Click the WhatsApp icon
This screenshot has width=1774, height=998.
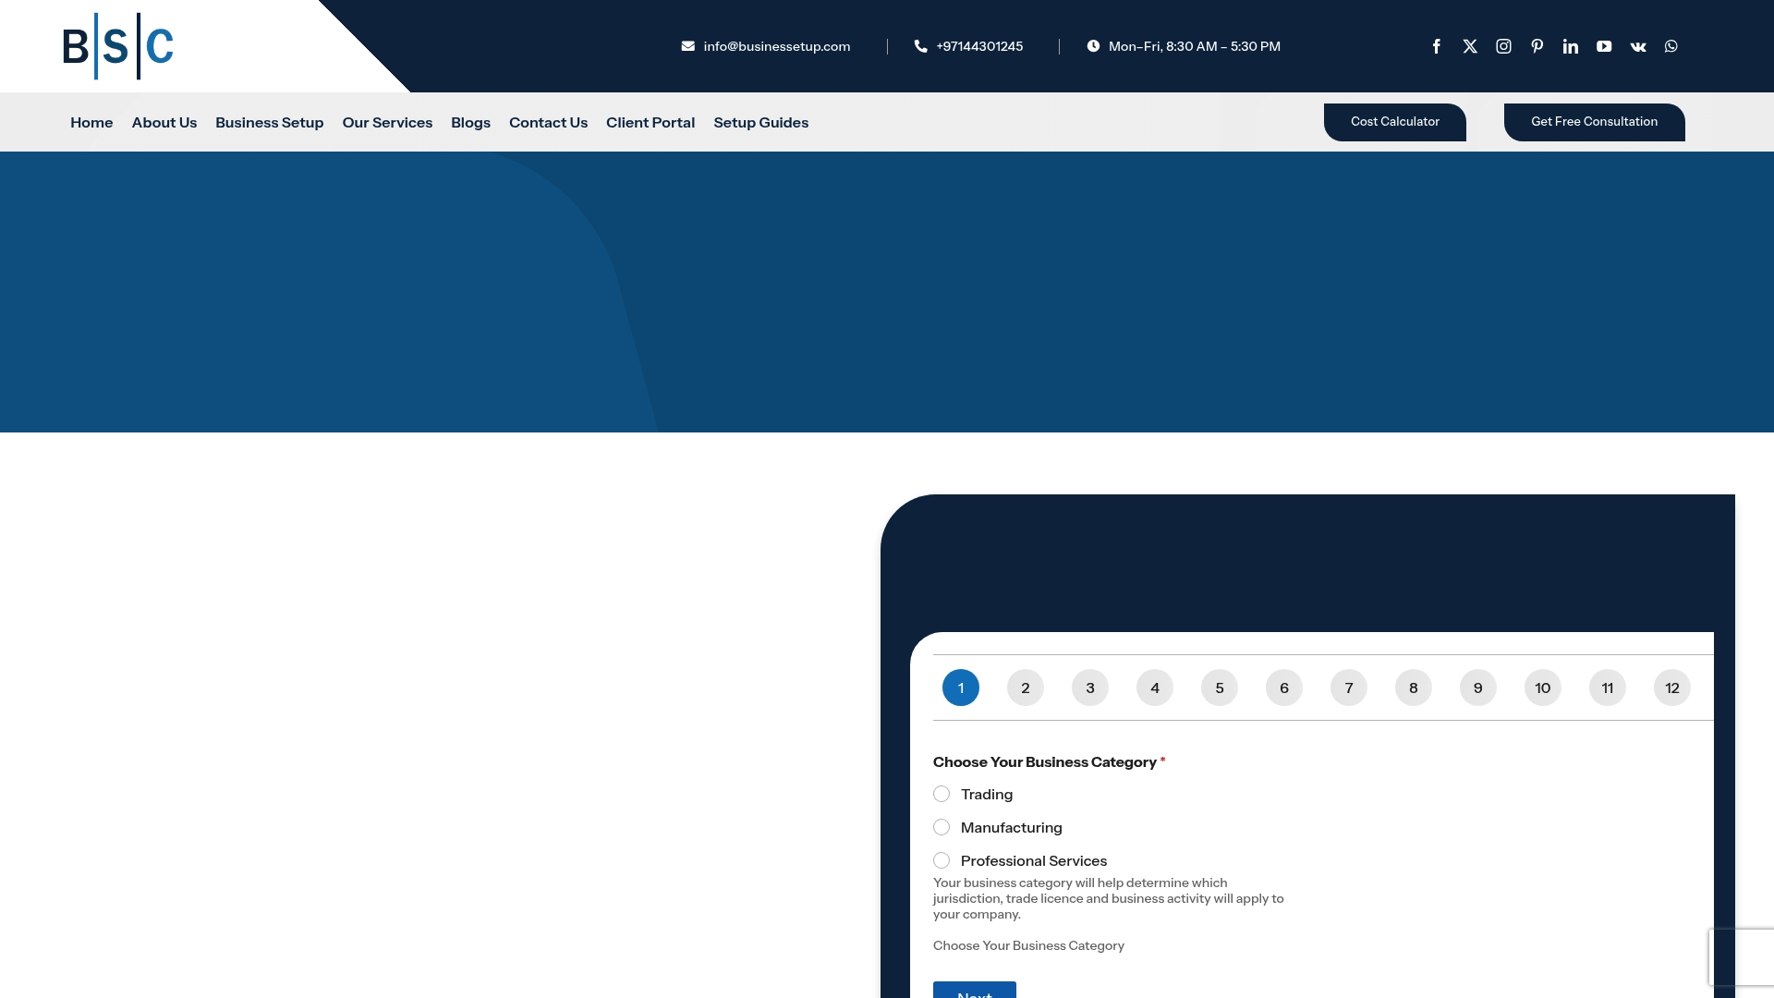1671,45
